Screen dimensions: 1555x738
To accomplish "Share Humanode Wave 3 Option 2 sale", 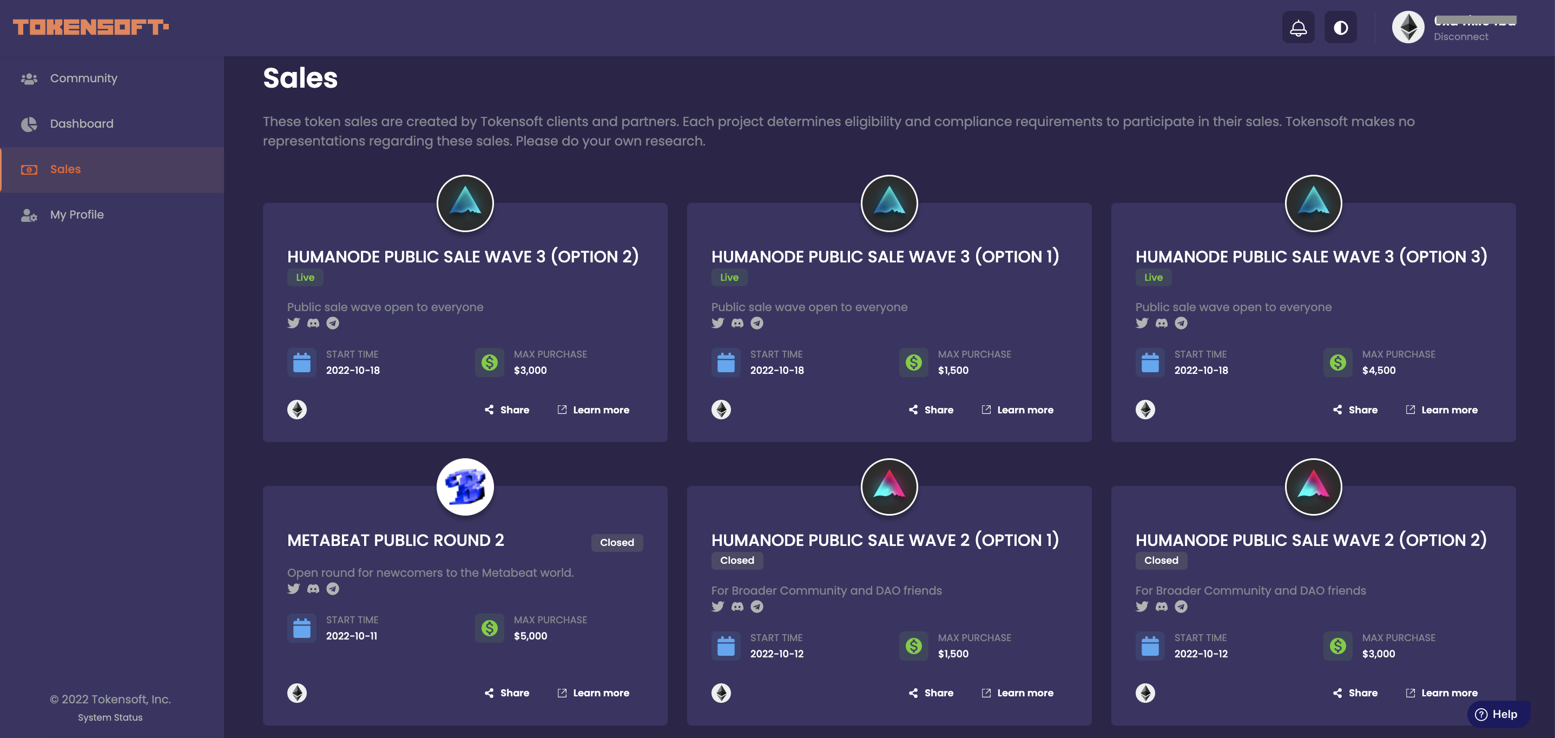I will [x=507, y=410].
